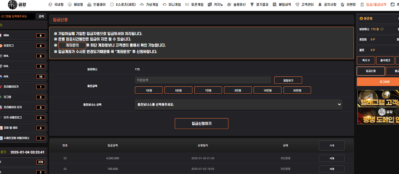Select the 10만원 quick amount button
The width and height of the screenshot is (399, 174).
pos(267,90)
